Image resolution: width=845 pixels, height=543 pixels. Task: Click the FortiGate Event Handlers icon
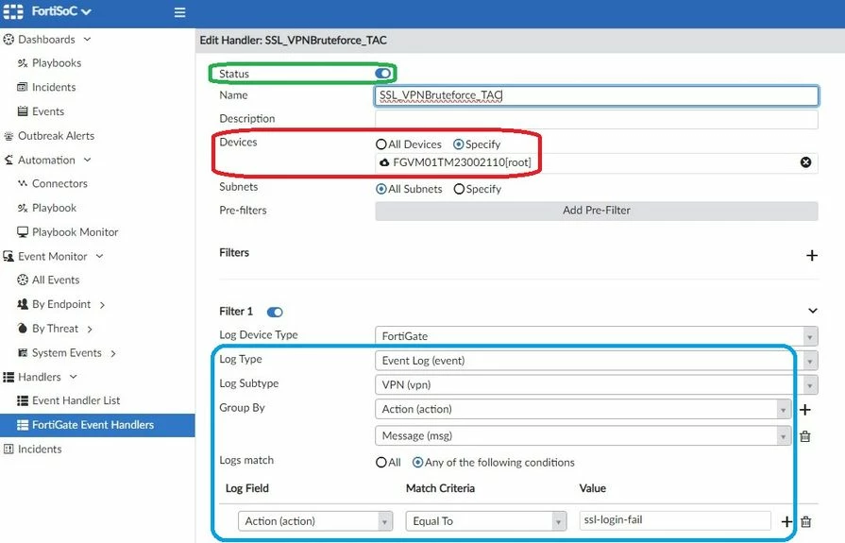22,425
